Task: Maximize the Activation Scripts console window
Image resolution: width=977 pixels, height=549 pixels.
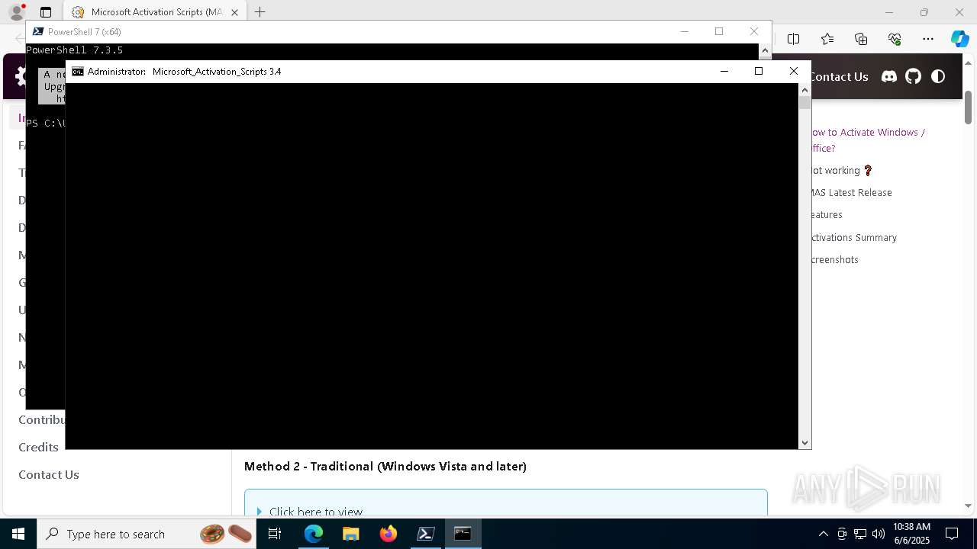Action: (759, 72)
